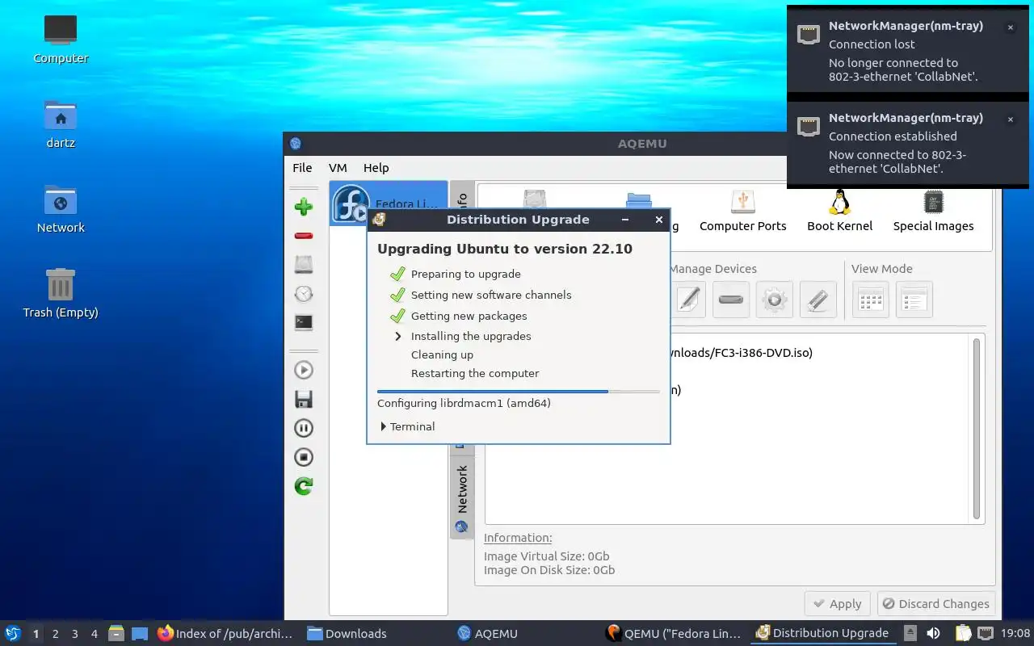Switch View Mode to the detailed list
The width and height of the screenshot is (1034, 646).
[x=914, y=300]
